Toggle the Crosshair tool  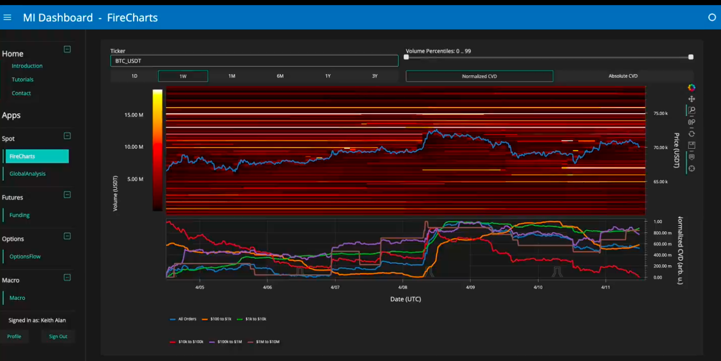(691, 168)
